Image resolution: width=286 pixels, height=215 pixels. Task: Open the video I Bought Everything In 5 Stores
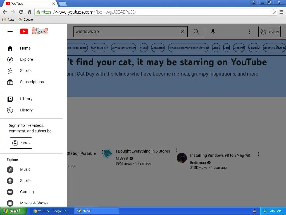tap(143, 151)
